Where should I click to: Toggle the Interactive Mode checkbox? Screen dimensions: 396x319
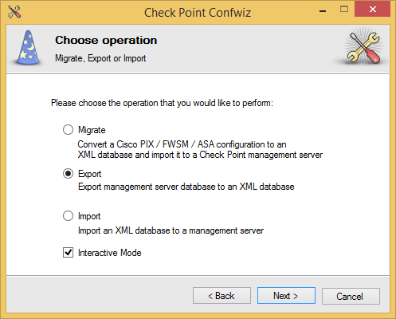pyautogui.click(x=68, y=252)
